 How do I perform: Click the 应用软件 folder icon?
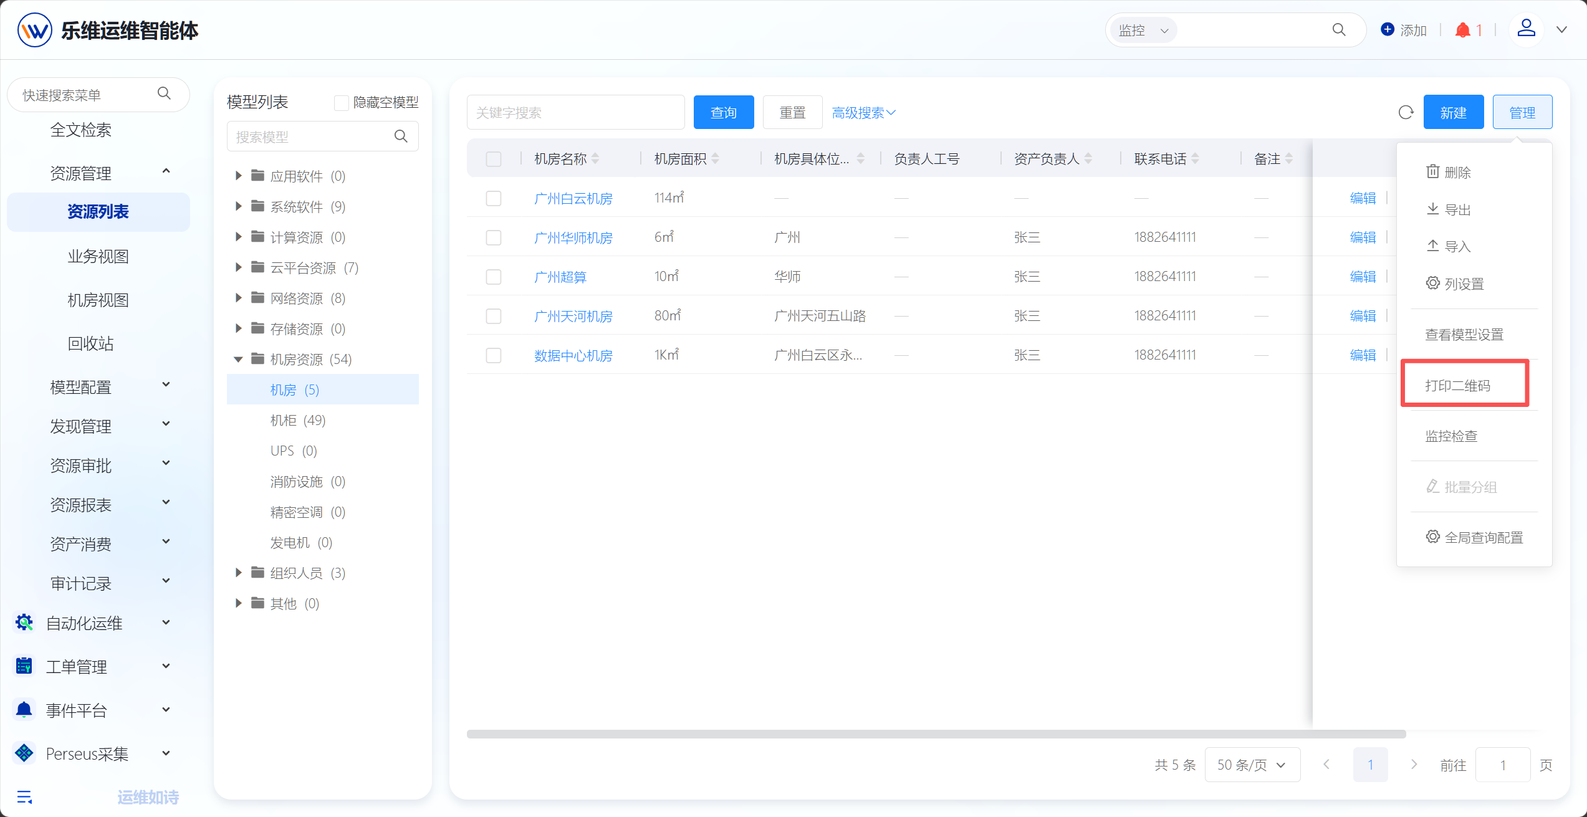(257, 175)
